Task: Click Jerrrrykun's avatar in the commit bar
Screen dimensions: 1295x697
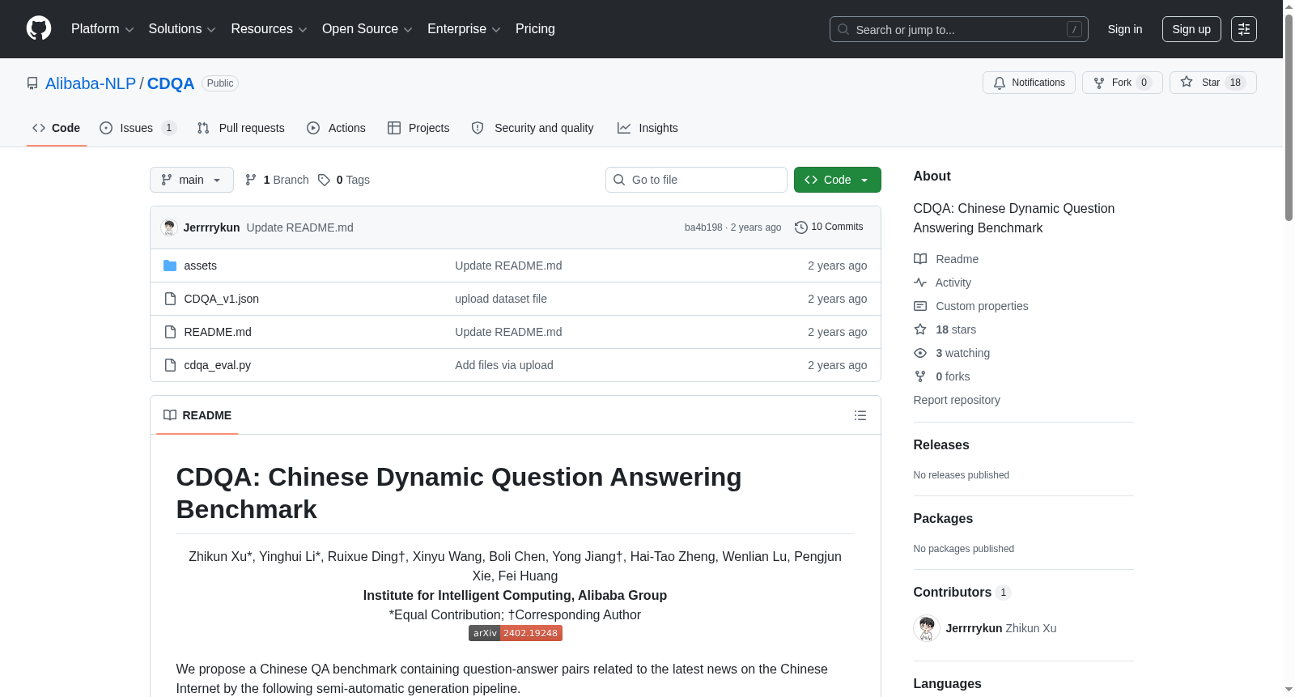Action: pyautogui.click(x=169, y=227)
